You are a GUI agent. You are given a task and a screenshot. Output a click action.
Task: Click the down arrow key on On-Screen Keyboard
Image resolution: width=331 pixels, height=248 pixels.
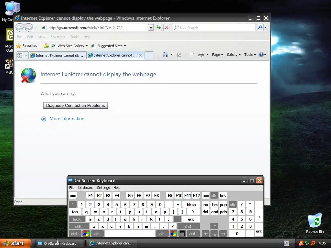coord(215,233)
